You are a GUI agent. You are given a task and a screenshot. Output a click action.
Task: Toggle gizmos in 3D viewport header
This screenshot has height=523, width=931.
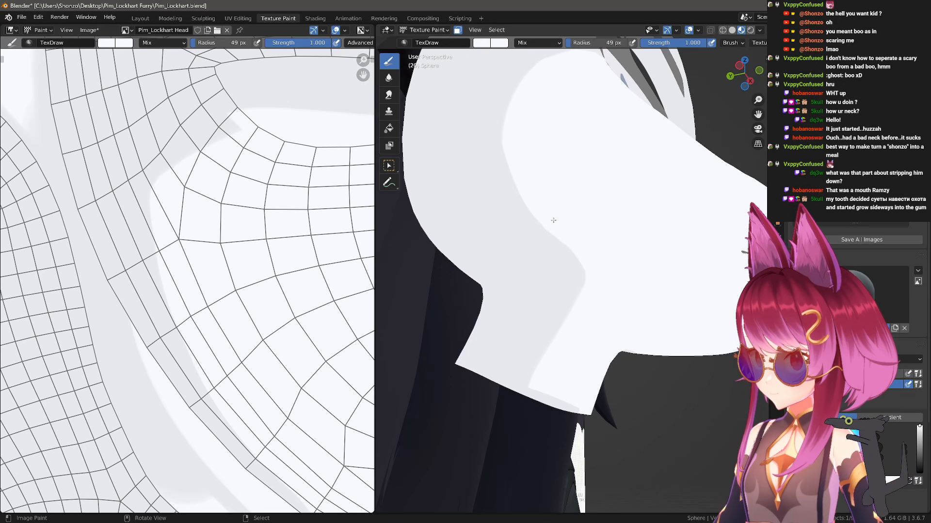pos(667,30)
